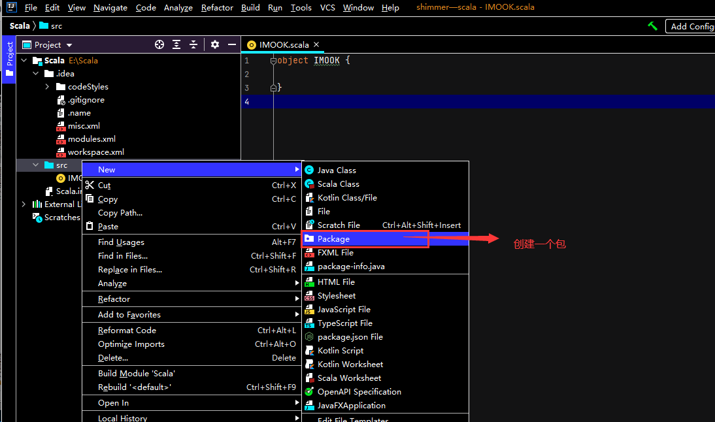Click the Copy icon in context menu
The image size is (715, 422).
[90, 199]
